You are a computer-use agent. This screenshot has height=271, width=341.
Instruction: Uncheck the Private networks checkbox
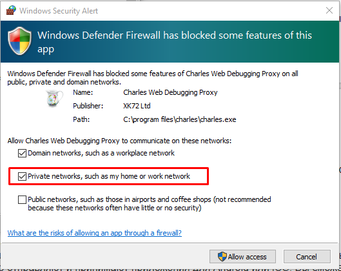point(22,176)
